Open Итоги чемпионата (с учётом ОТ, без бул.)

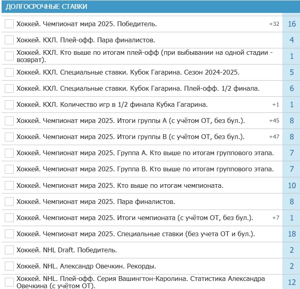(x=135, y=218)
